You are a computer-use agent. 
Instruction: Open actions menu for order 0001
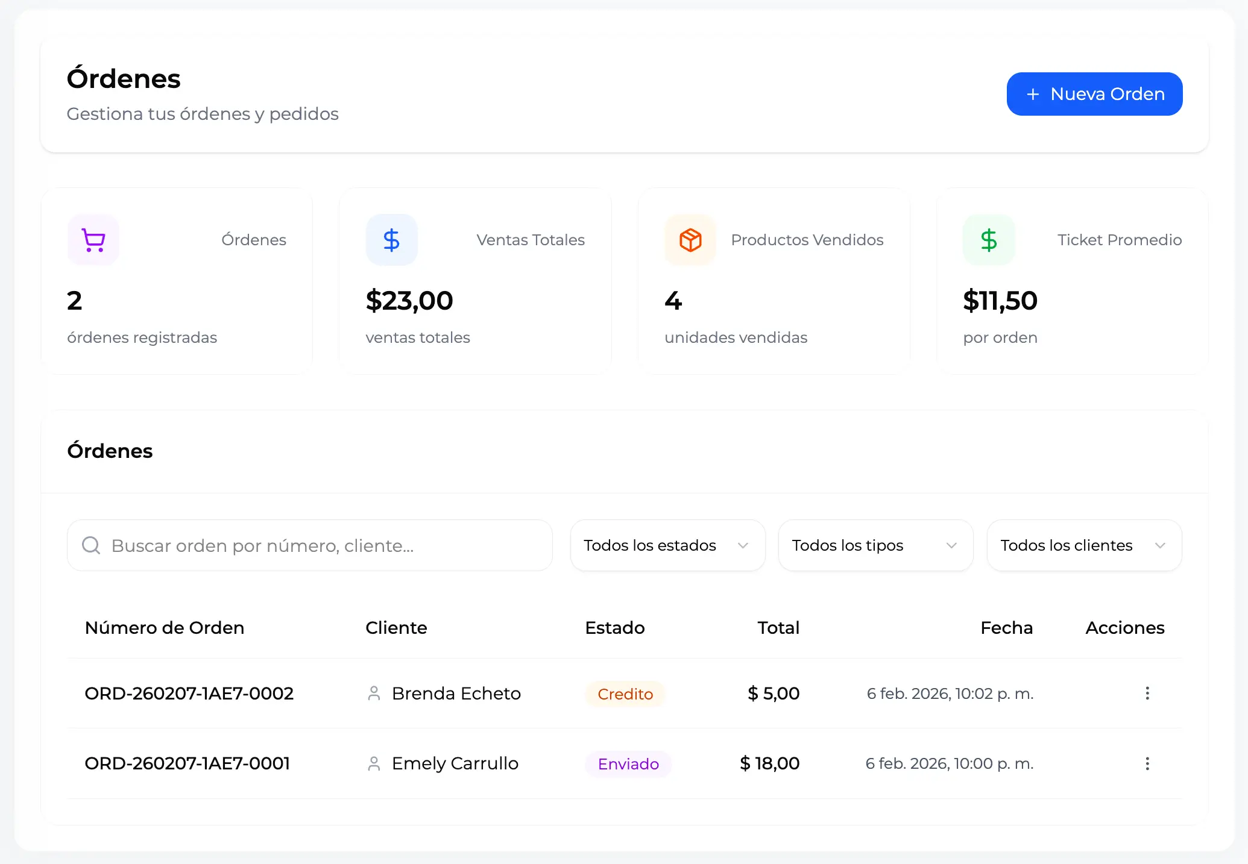[x=1147, y=763]
